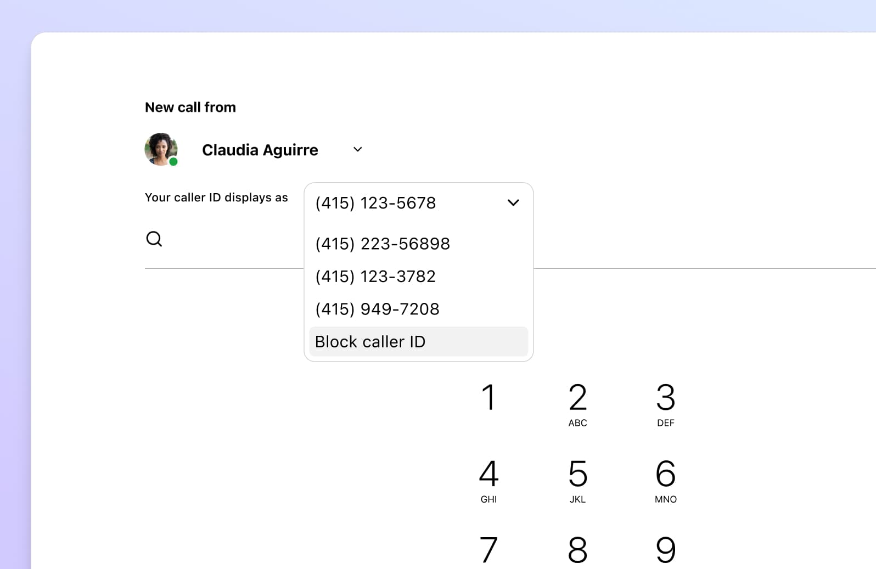The width and height of the screenshot is (876, 569).
Task: Pick (415) 949-7208 as caller ID
Action: (x=377, y=309)
